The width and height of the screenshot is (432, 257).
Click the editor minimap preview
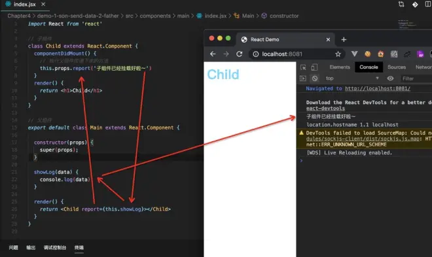click(406, 24)
